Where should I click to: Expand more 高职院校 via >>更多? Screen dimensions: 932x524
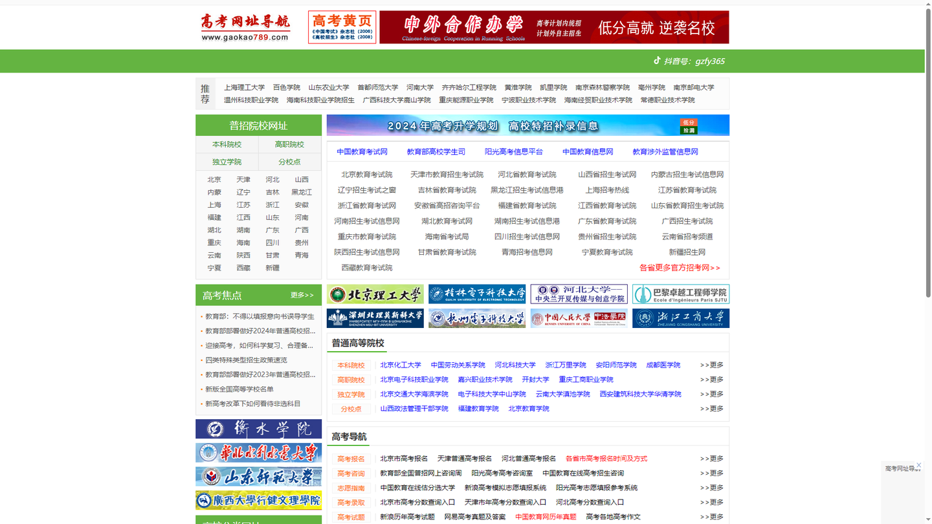coord(711,379)
